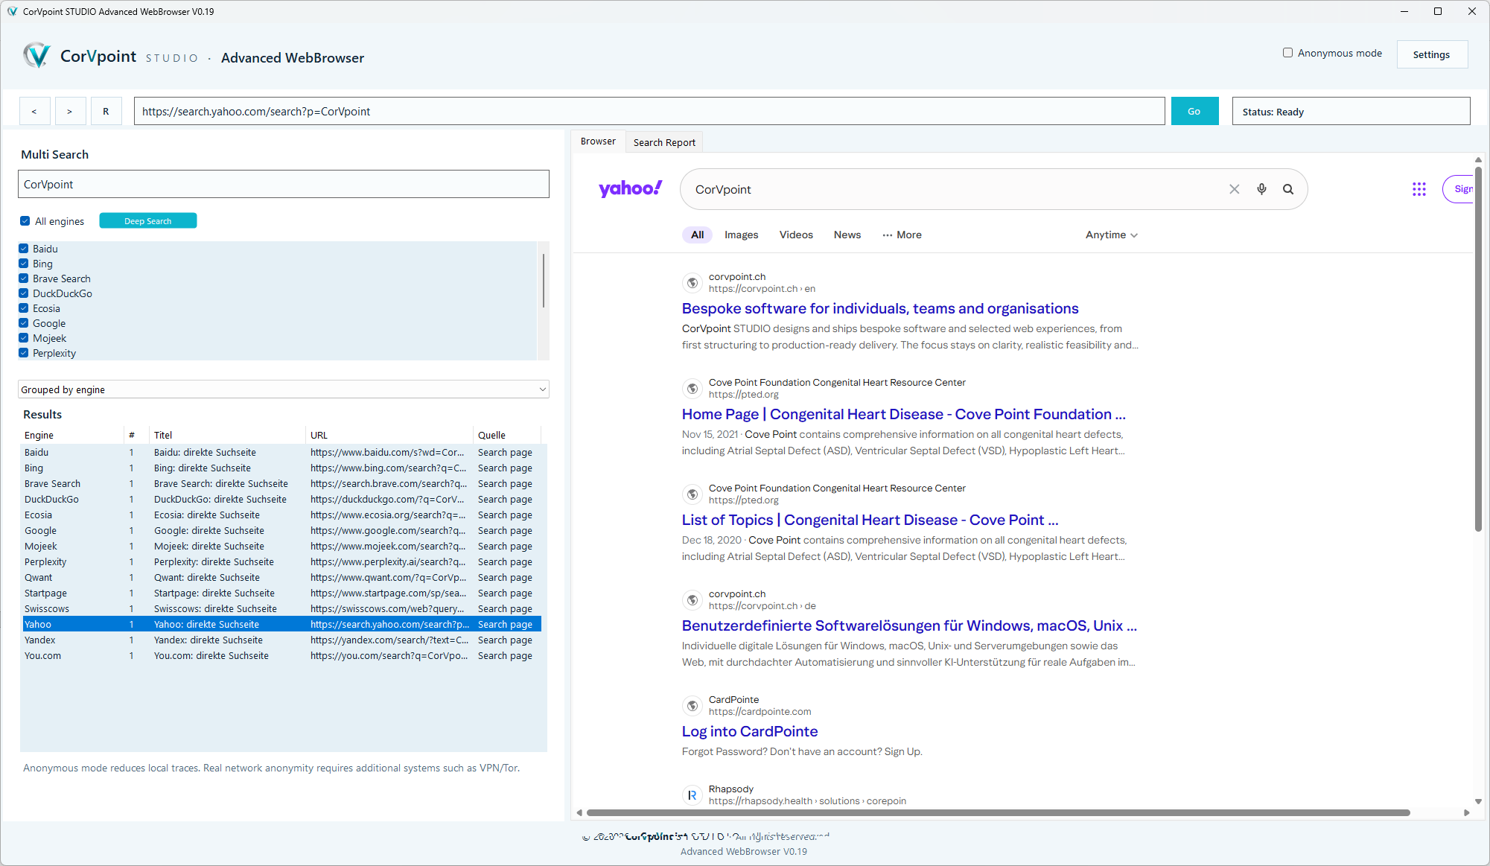Select the Yandex row in Results

point(281,640)
